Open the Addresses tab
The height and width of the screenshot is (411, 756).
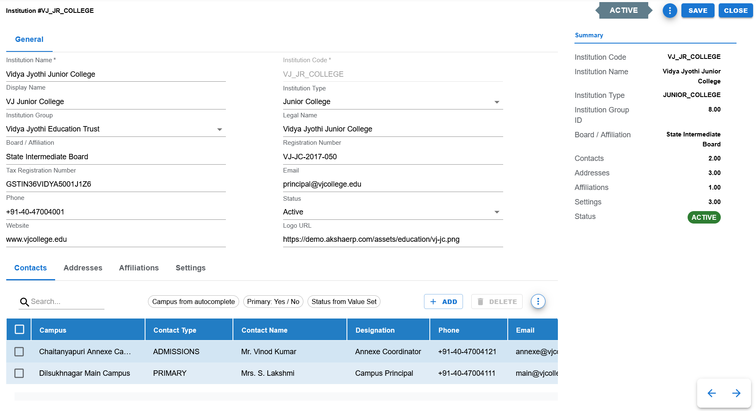(x=83, y=268)
